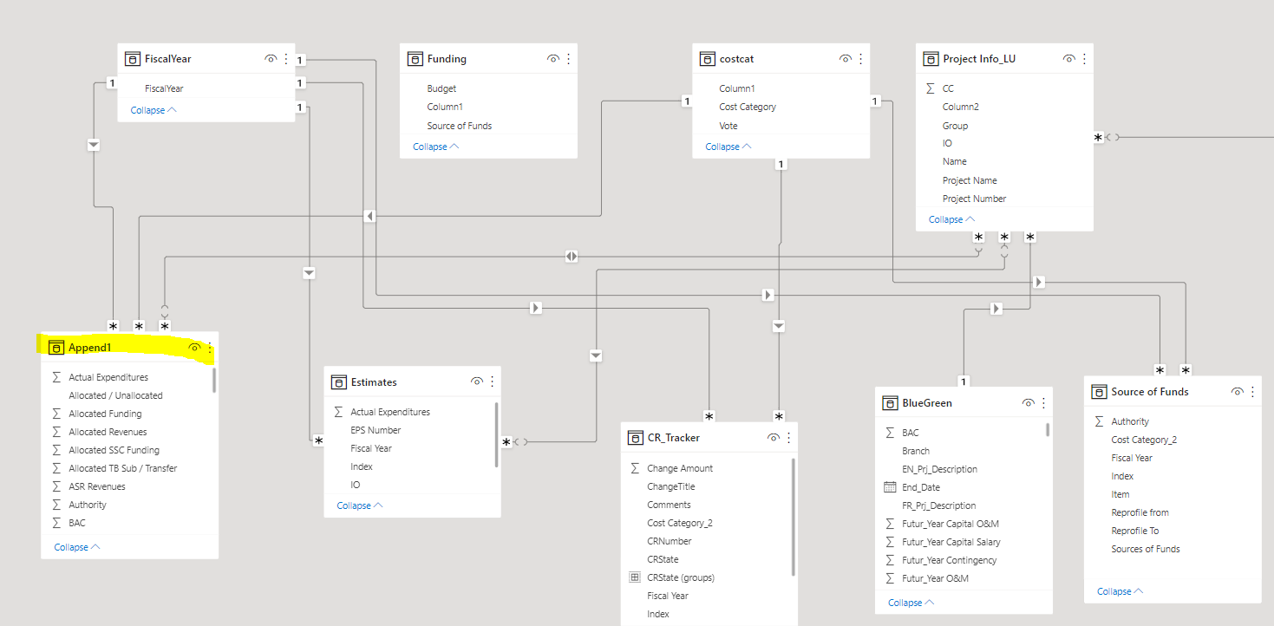Toggle visibility of FiscalYear table
1274x626 pixels.
(x=271, y=59)
